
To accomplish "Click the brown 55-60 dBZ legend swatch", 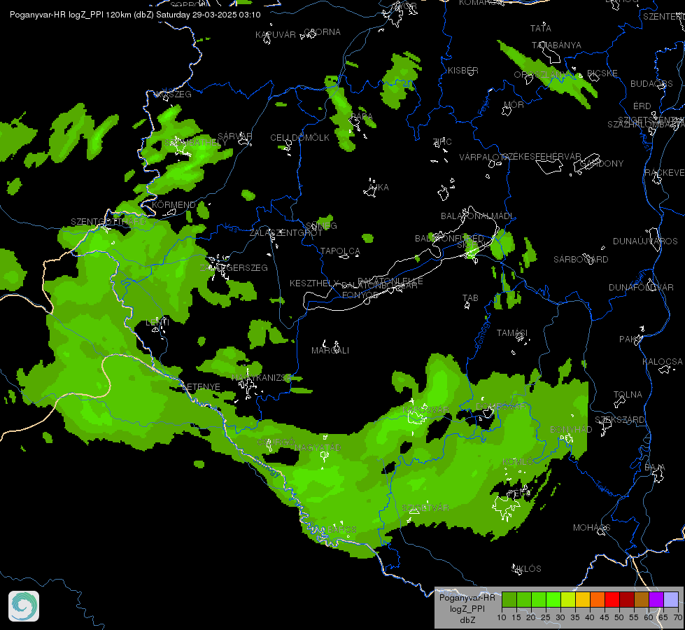I will coord(642,599).
